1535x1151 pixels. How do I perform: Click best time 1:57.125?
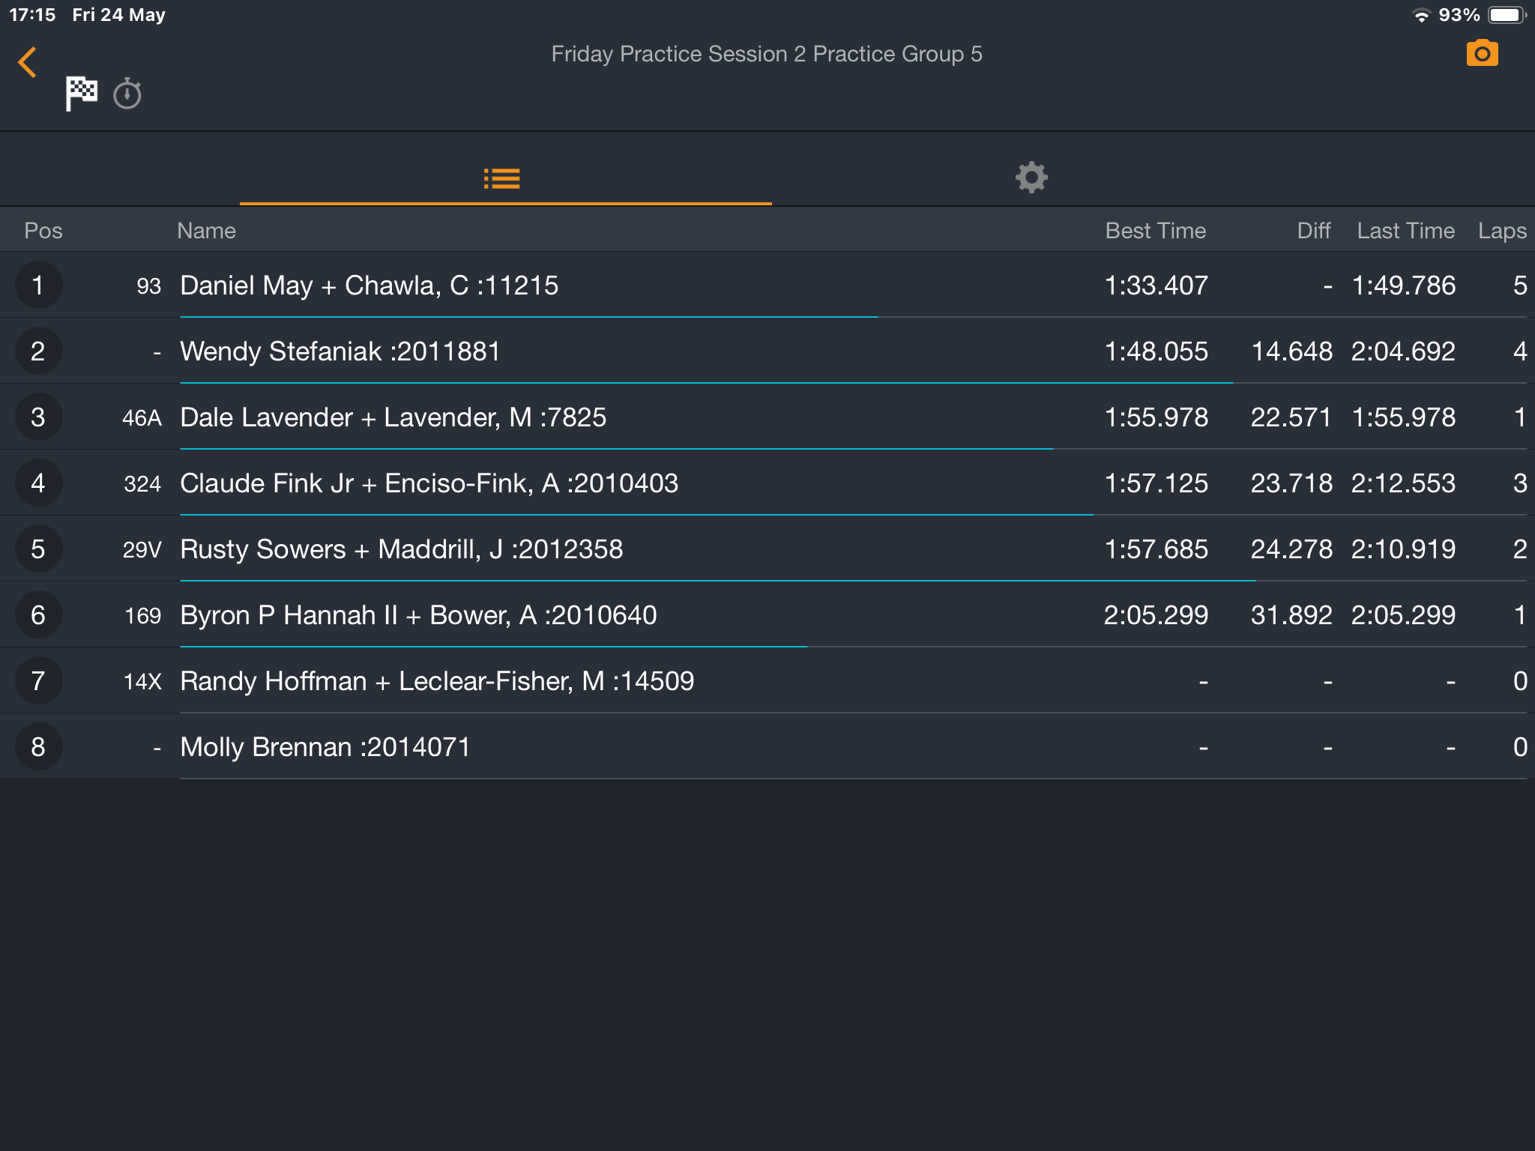(x=1156, y=483)
